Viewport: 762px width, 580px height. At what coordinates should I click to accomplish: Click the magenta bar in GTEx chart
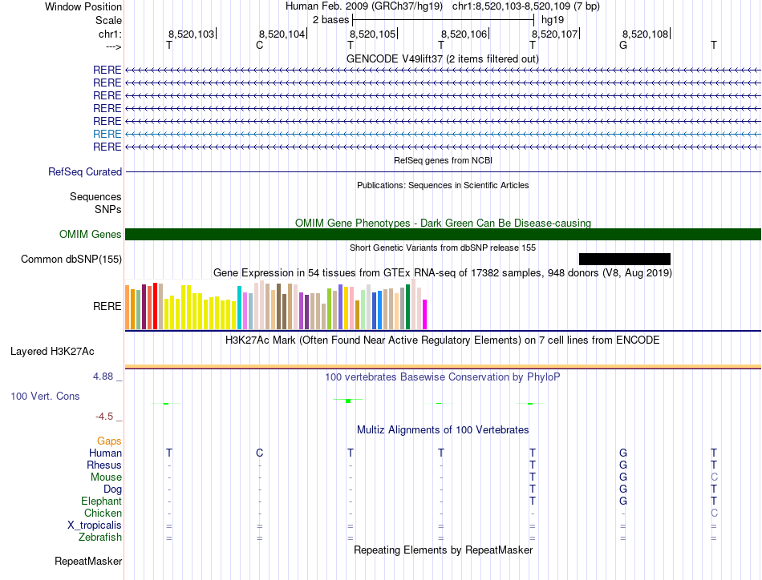pyautogui.click(x=425, y=315)
